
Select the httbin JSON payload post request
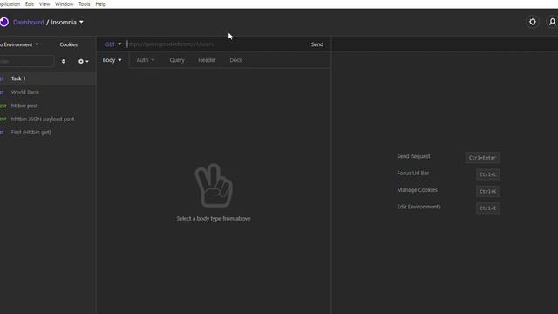click(48, 119)
